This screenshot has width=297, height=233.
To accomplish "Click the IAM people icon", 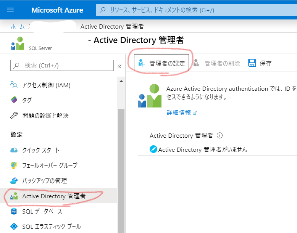I will point(14,85).
